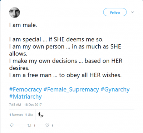Open the tweet author's profile avatar
This screenshot has width=143, height=133.
click(x=14, y=13)
